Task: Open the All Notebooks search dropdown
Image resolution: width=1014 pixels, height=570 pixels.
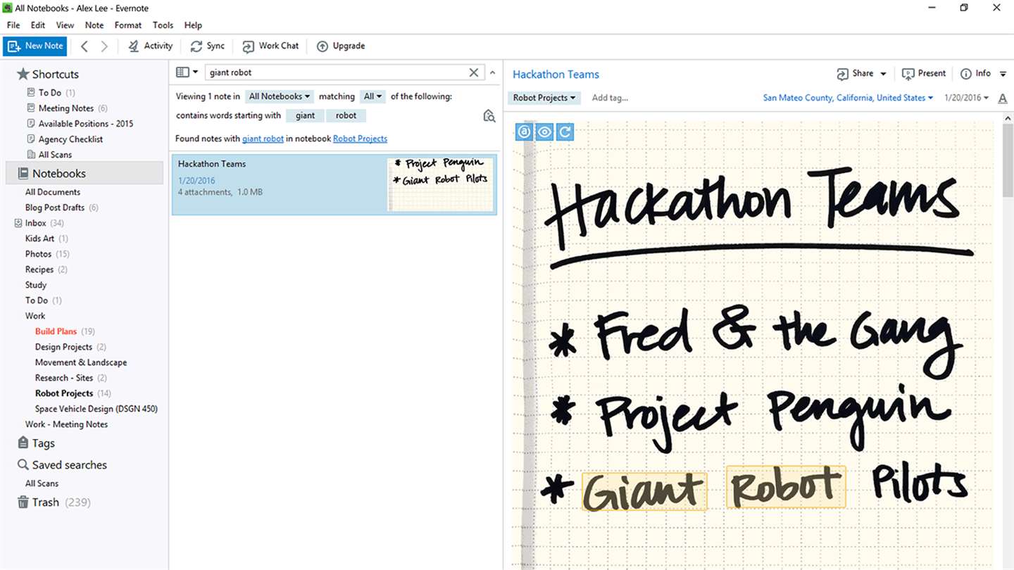Action: [x=280, y=96]
